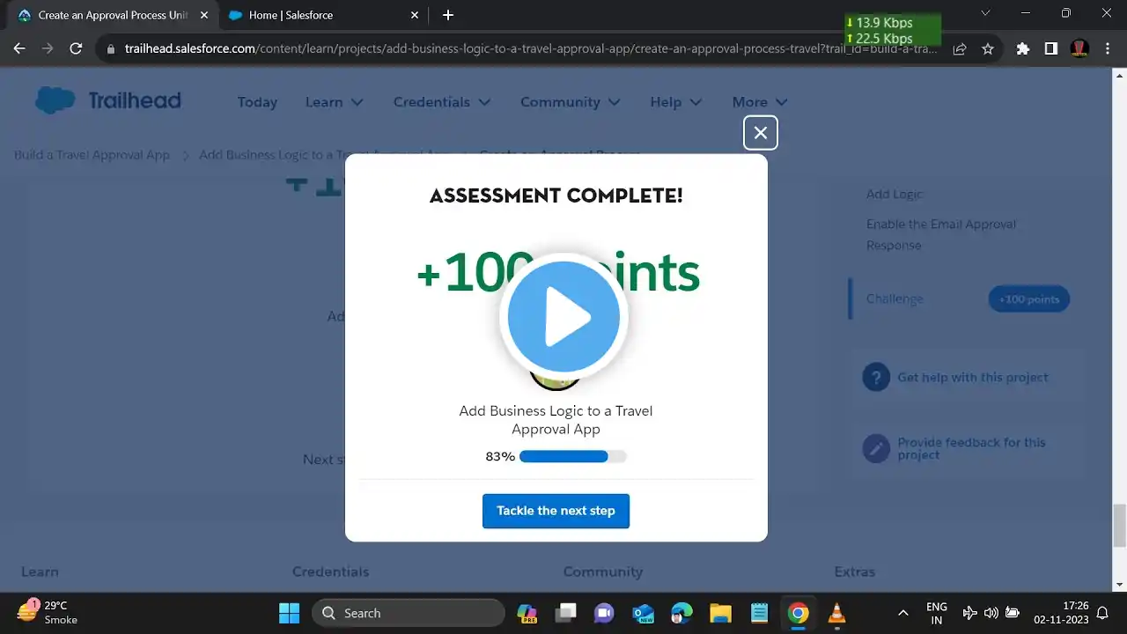Screen dimensions: 1127x634
Task: Open Enable the Email Approval Response step
Action: point(941,234)
